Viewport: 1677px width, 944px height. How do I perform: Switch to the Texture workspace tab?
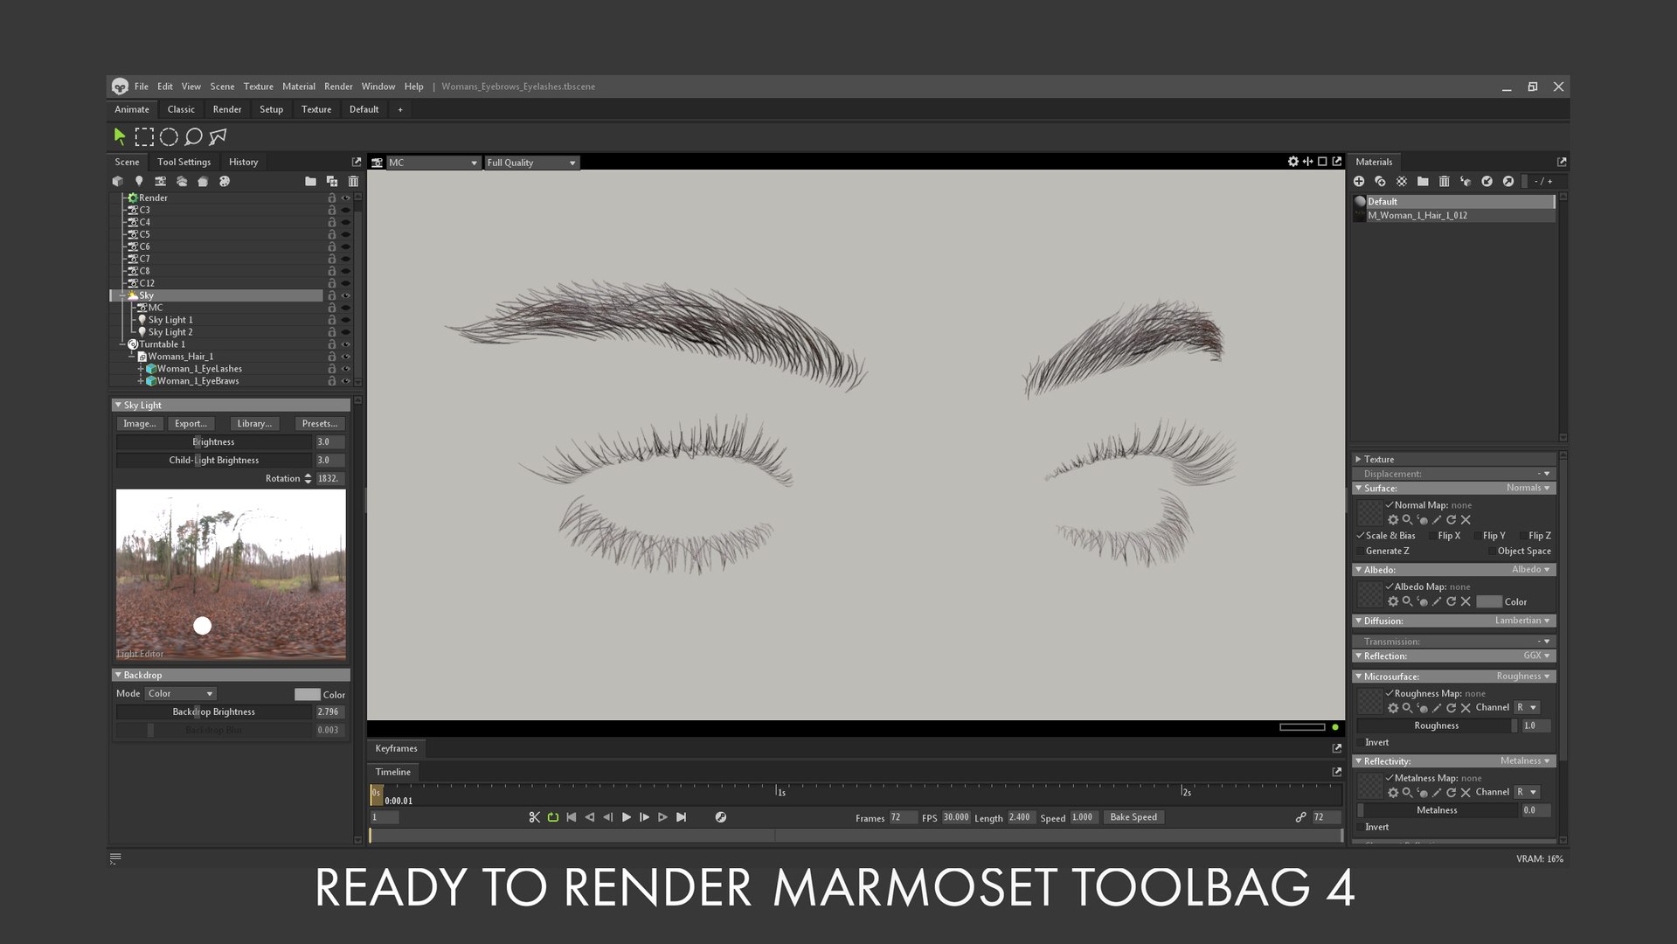pyautogui.click(x=316, y=109)
